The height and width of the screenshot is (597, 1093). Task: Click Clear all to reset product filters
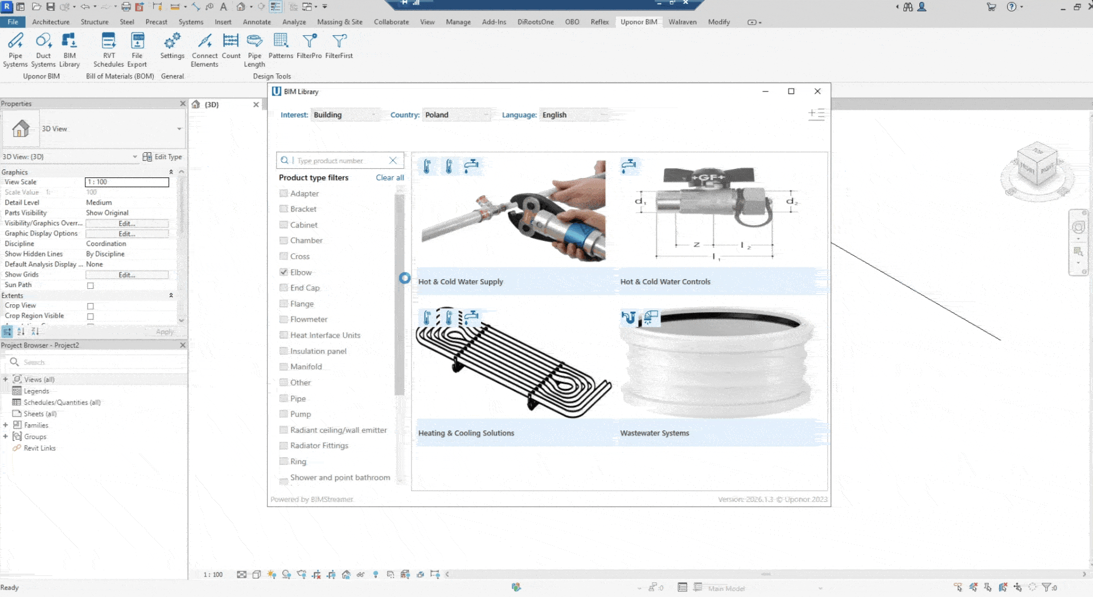click(x=389, y=177)
